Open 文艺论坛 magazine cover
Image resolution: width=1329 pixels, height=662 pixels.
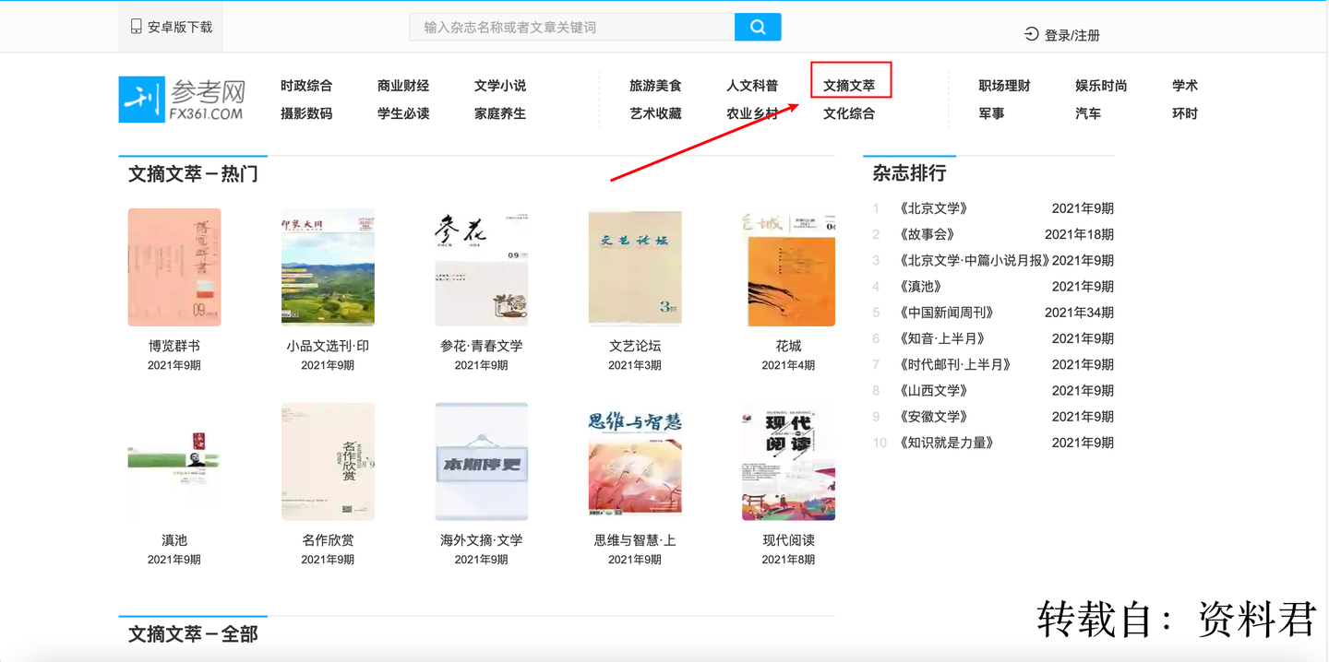coord(635,267)
